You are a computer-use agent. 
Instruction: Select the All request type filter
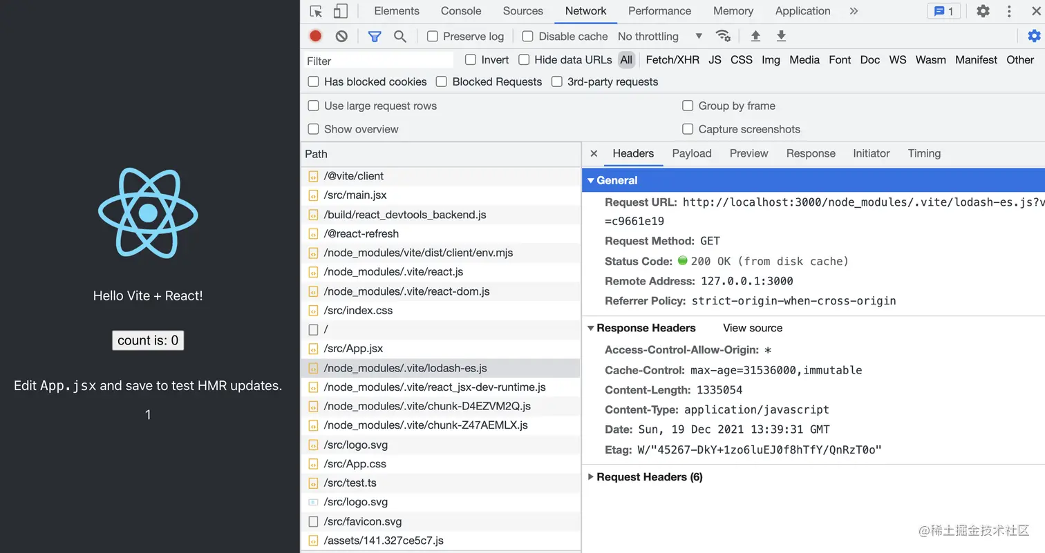point(626,60)
